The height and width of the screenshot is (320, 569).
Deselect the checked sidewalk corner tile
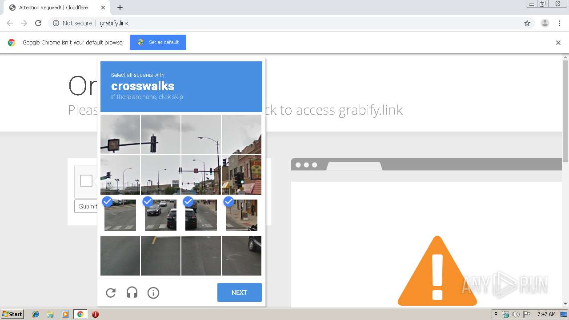(x=241, y=215)
